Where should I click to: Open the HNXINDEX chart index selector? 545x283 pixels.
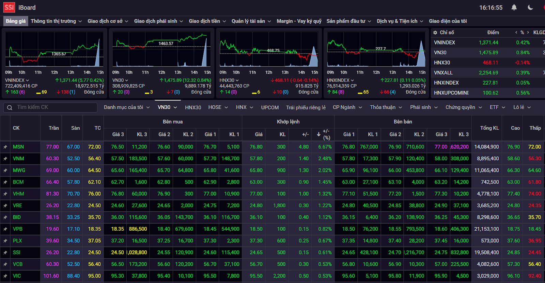coord(340,80)
